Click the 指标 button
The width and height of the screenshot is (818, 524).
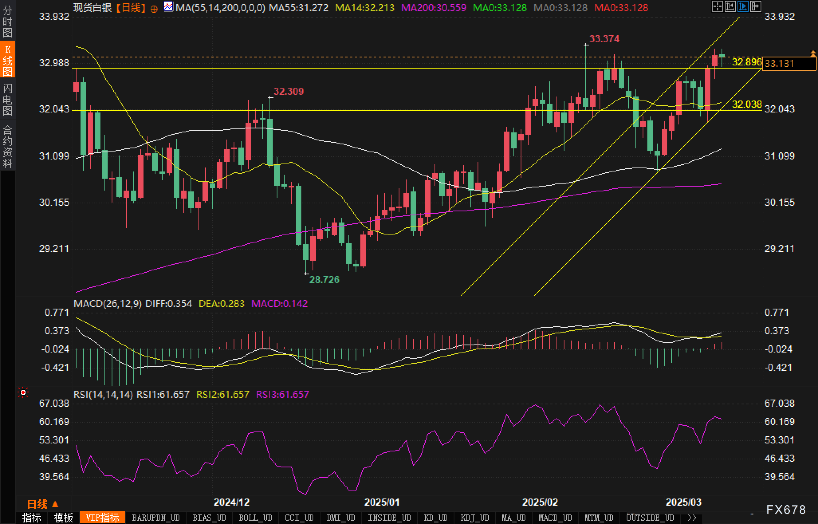pyautogui.click(x=32, y=518)
